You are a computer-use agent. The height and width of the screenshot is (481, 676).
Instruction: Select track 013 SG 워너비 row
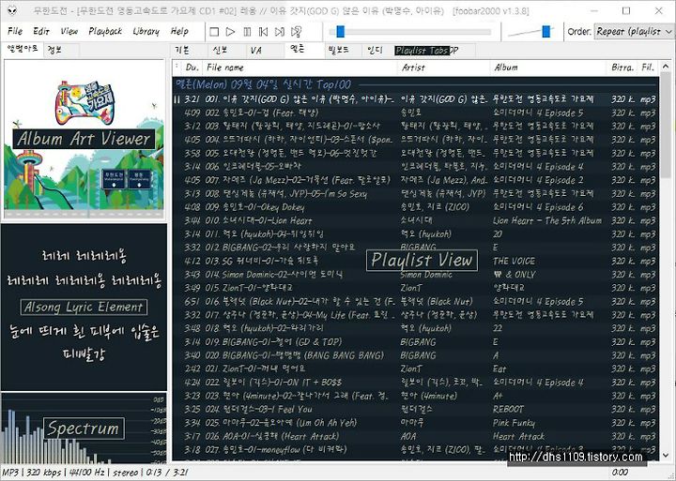pyautogui.click(x=416, y=261)
